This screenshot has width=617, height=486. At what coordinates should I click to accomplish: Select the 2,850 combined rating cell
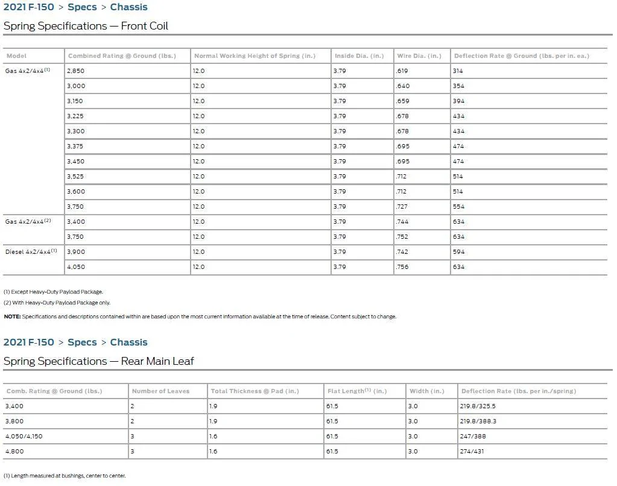(x=75, y=71)
